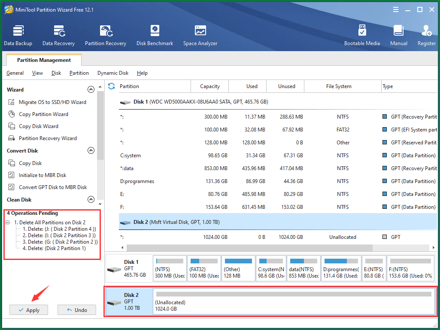Image resolution: width=440 pixels, height=330 pixels.
Task: Start the Copy Partition Wizard
Action: (x=38, y=114)
